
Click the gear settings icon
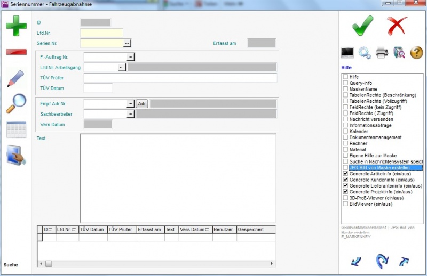click(365, 52)
